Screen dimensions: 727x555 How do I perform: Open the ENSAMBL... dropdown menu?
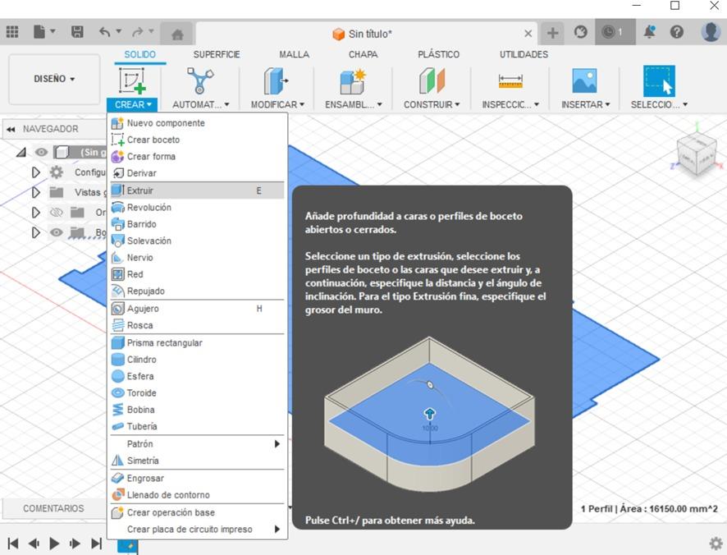[x=354, y=105]
